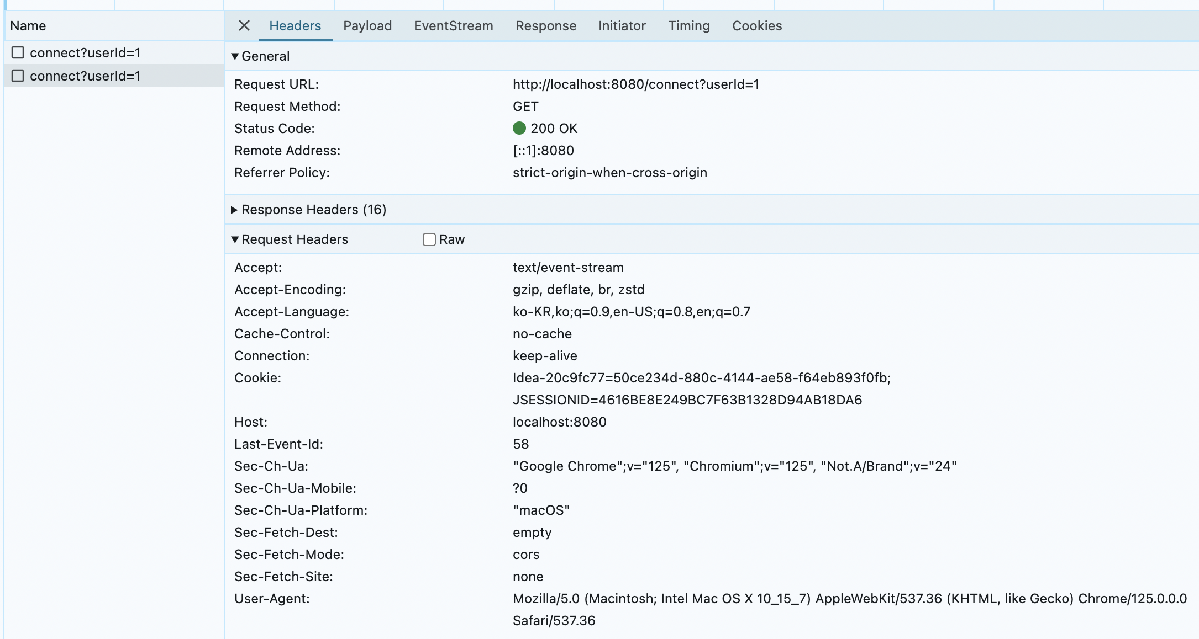Tick checkbox of second connect?userId=1 request
Viewport: 1199px width, 639px height.
pos(18,76)
